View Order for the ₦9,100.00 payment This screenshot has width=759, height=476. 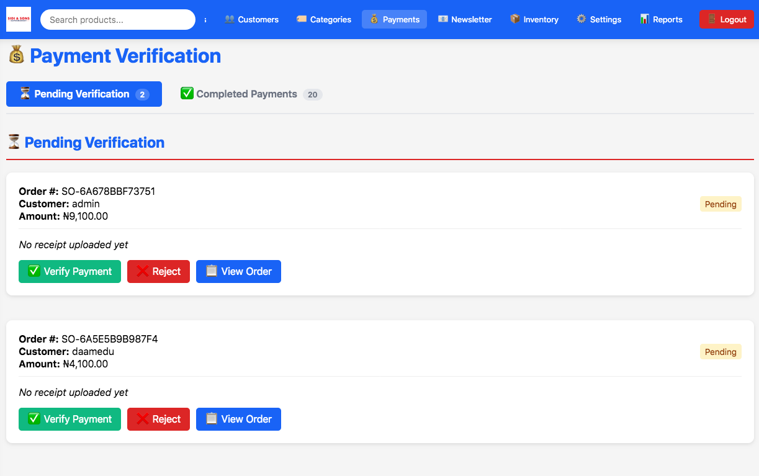pos(238,271)
